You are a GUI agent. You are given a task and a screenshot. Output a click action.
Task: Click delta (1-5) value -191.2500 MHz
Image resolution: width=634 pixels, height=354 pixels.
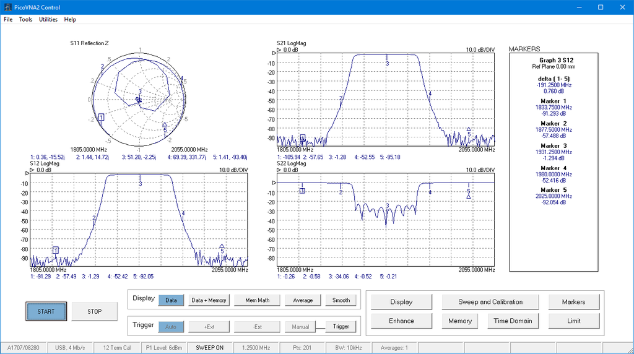click(x=554, y=85)
